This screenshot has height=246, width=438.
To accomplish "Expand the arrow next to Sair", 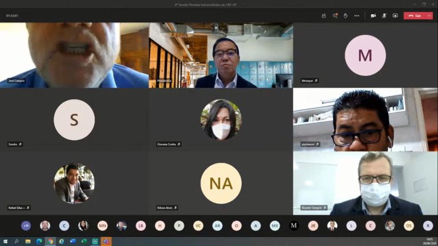I will point(429,16).
